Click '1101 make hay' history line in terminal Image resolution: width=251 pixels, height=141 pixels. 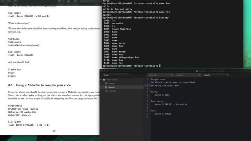pyautogui.click(x=113, y=63)
